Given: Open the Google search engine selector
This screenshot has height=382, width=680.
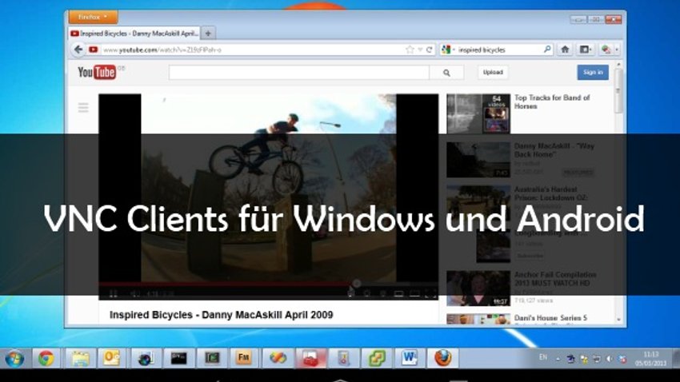Looking at the screenshot, I should point(447,50).
